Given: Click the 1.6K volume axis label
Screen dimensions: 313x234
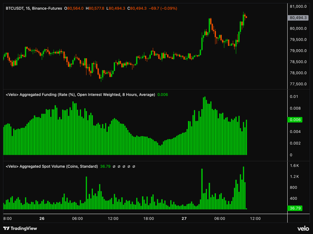Looking at the screenshot, I should click(295, 166).
